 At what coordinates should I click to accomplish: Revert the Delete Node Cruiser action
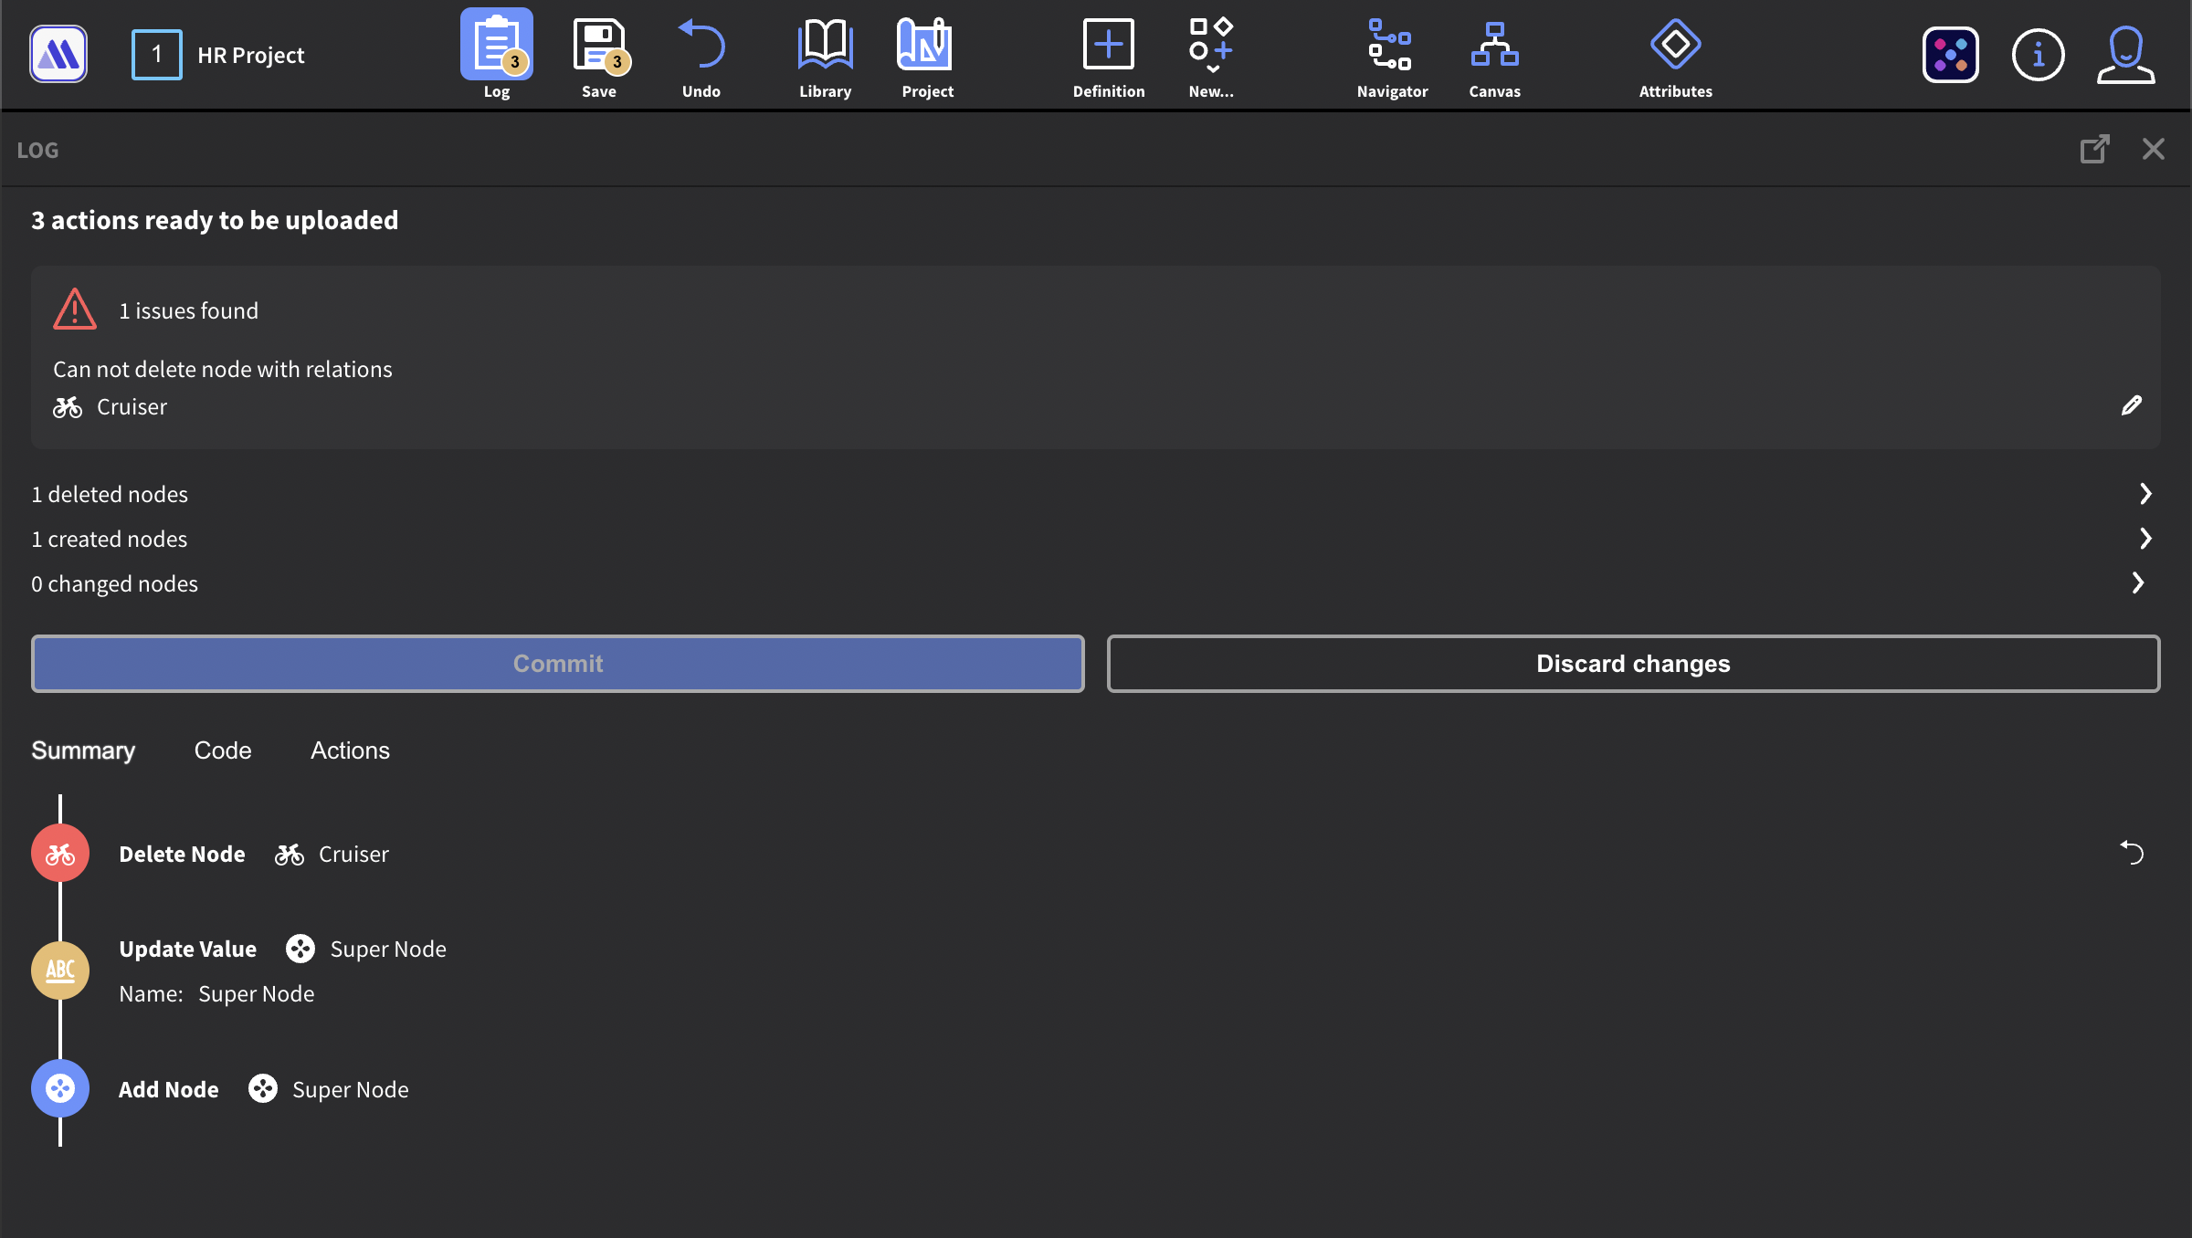2132,853
